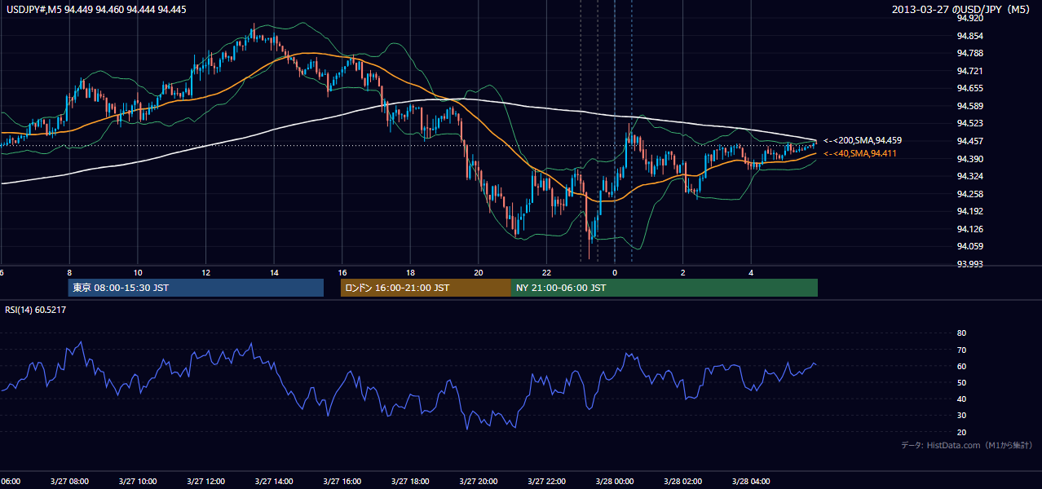The width and height of the screenshot is (1042, 489).
Task: Select the London 16:00-21:00 JST session bar
Action: (x=426, y=288)
